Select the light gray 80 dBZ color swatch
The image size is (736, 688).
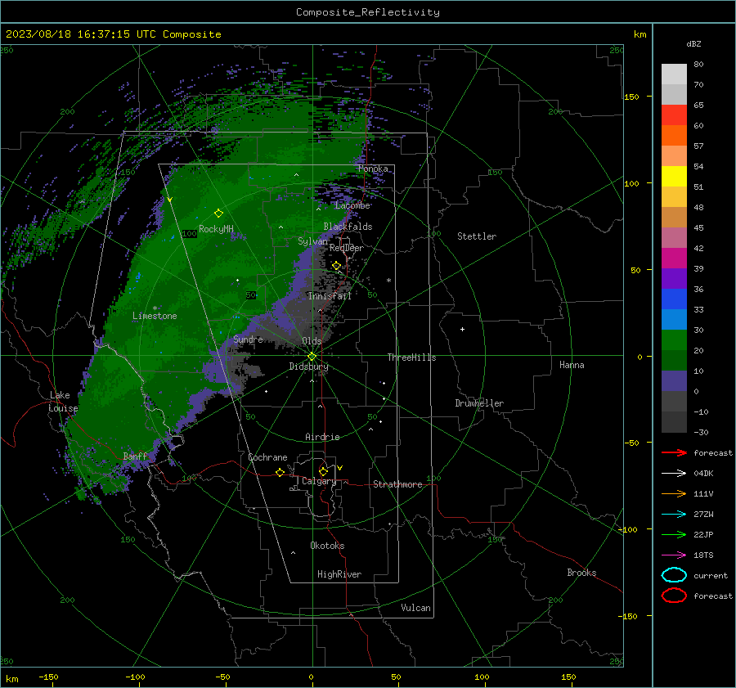click(674, 74)
